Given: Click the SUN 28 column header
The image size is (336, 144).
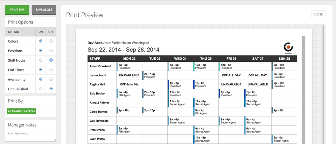Looking at the screenshot, I should pyautogui.click(x=284, y=59).
